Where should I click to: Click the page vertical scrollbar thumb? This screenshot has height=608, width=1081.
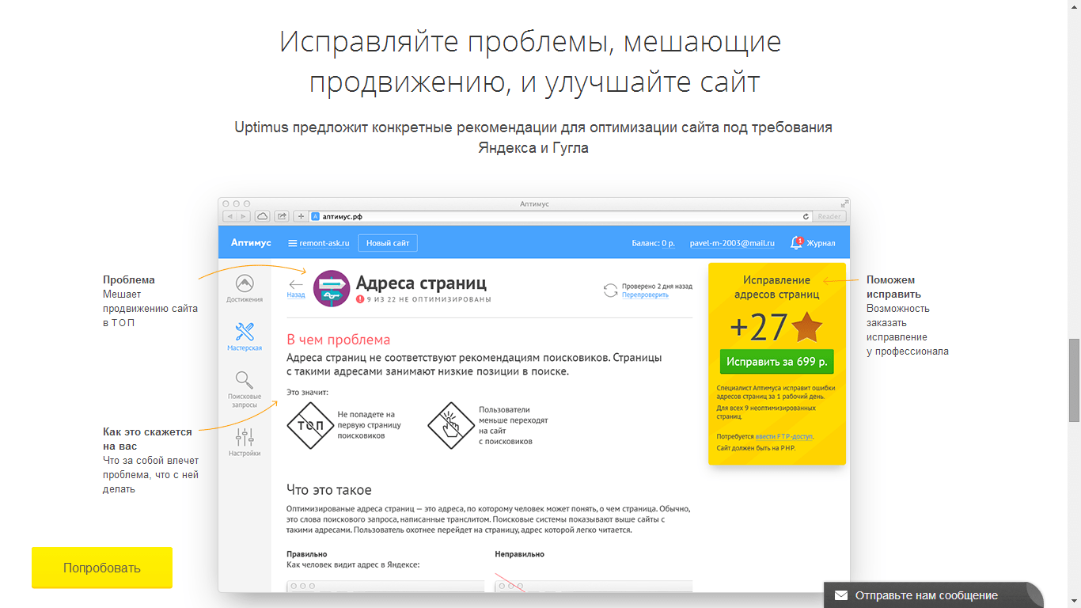click(1074, 380)
